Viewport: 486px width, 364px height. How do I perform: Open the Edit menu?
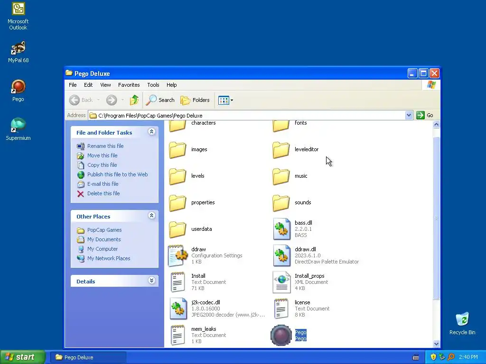tap(88, 85)
